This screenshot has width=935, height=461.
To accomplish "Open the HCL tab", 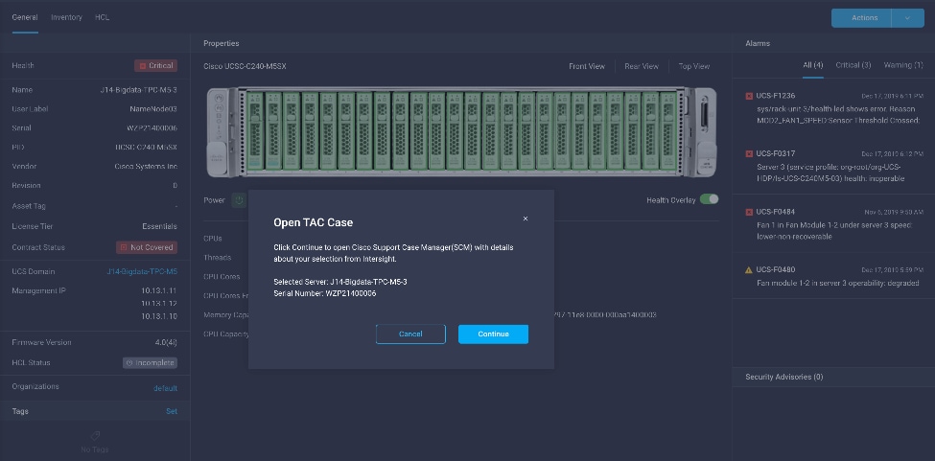I will (x=102, y=17).
